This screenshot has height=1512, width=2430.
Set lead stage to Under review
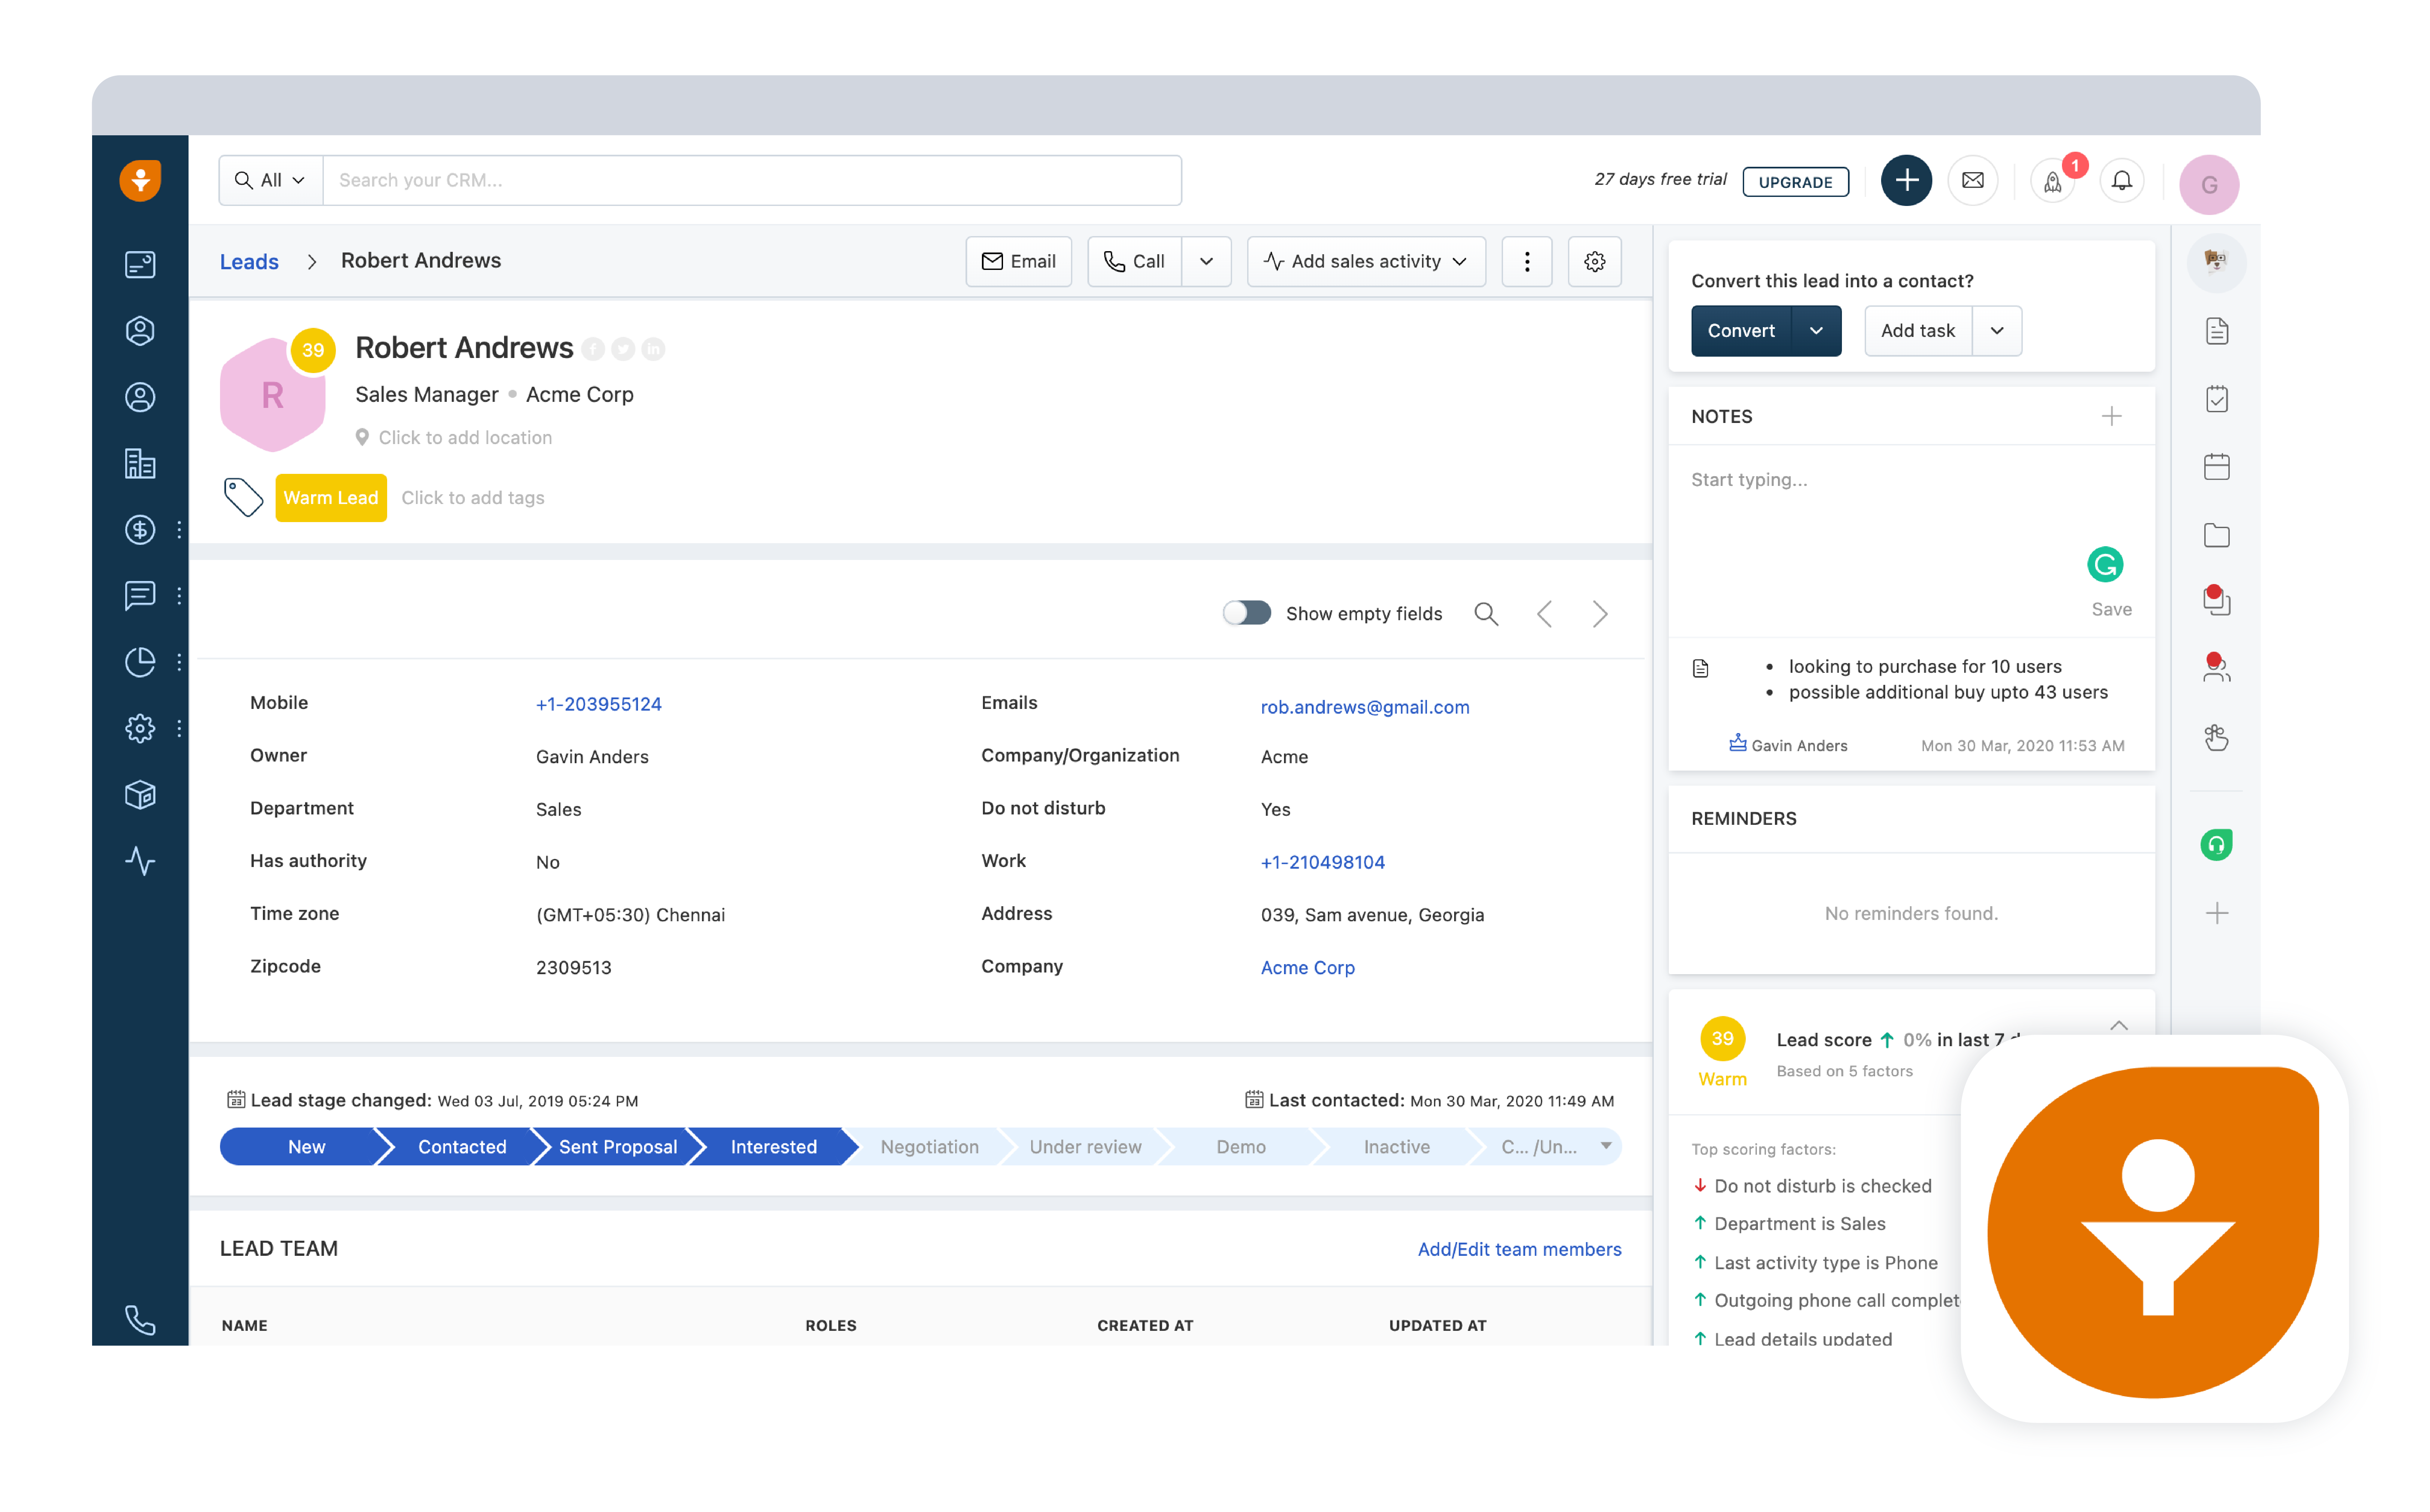(1085, 1147)
